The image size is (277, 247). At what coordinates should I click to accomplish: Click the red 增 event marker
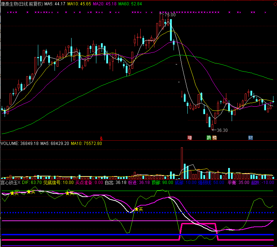point(190,137)
